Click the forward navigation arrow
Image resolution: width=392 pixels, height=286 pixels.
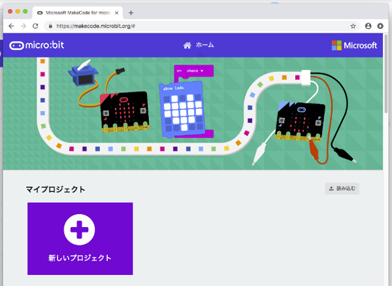pos(24,26)
